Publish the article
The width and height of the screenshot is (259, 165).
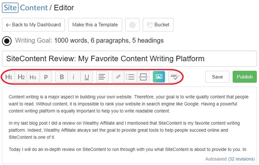coord(245,77)
